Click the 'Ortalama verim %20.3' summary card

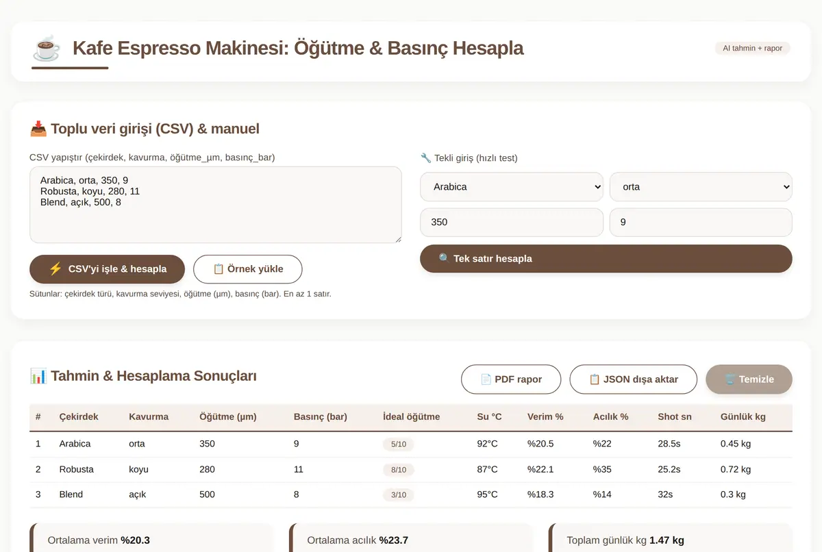coord(151,538)
